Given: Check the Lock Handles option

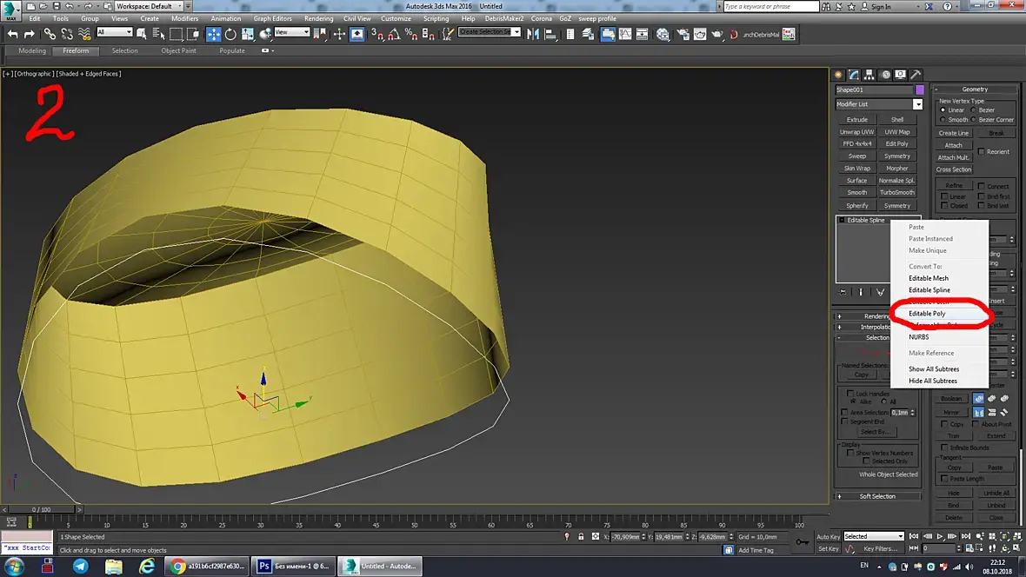Looking at the screenshot, I should coord(849,394).
